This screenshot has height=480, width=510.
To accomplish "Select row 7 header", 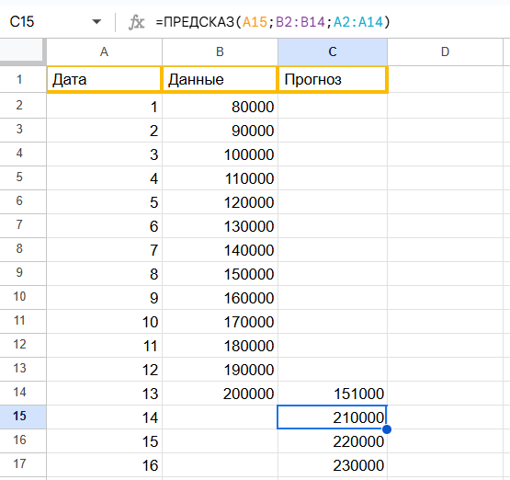I will (x=19, y=225).
